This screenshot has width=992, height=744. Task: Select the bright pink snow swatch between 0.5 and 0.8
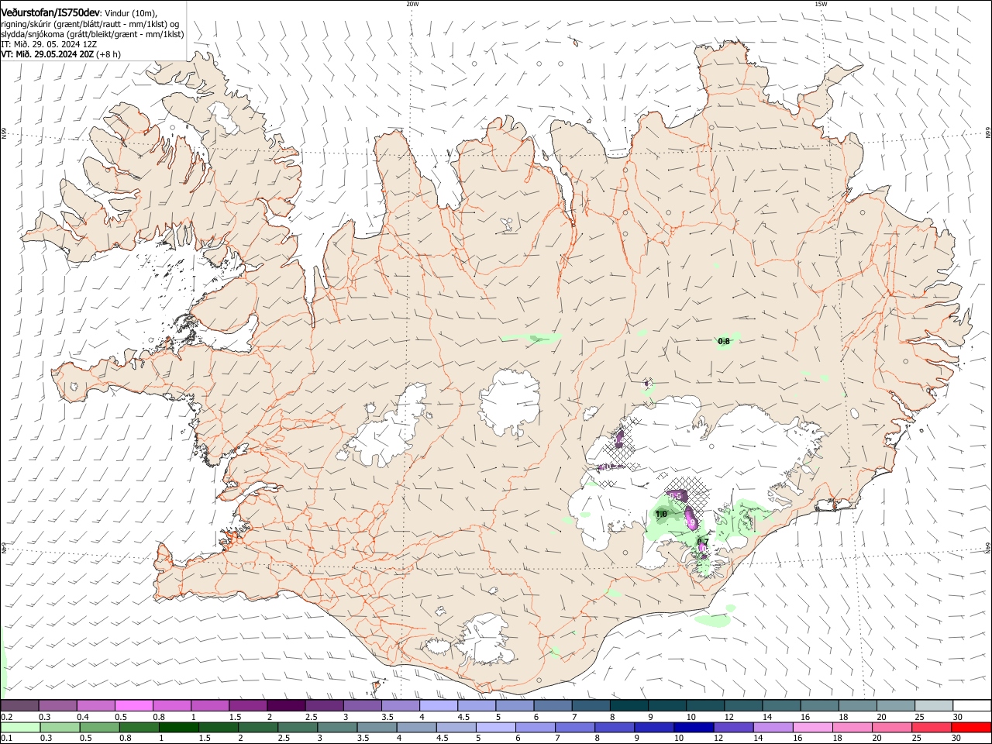coord(133,705)
